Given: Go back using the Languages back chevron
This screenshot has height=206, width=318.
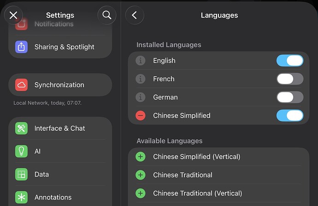Looking at the screenshot, I should coord(135,15).
